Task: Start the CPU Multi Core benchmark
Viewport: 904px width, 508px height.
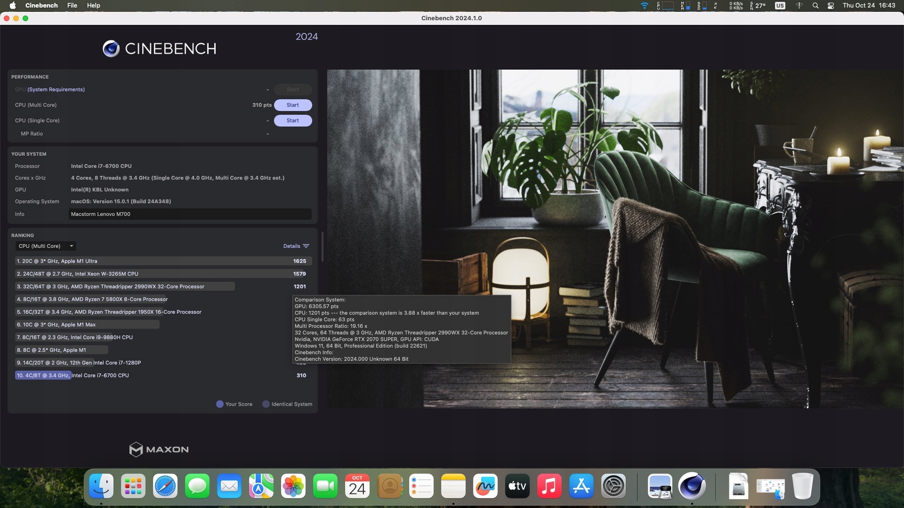Action: pos(292,105)
